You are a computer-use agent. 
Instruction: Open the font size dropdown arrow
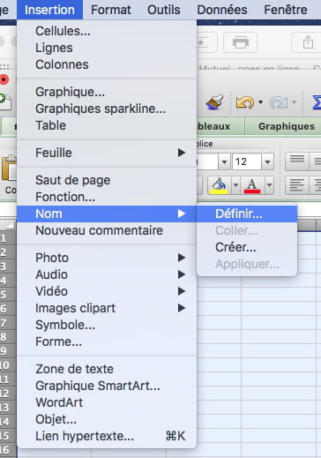click(x=267, y=161)
